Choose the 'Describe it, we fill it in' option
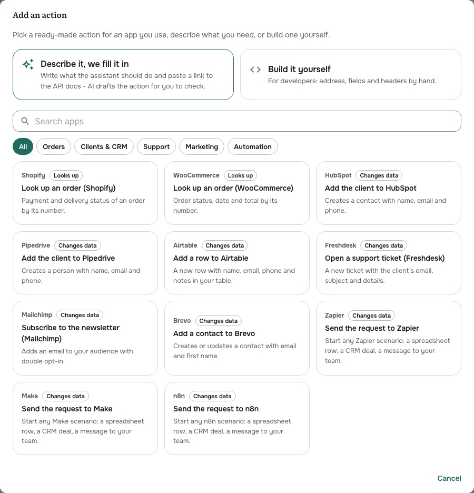 (123, 74)
